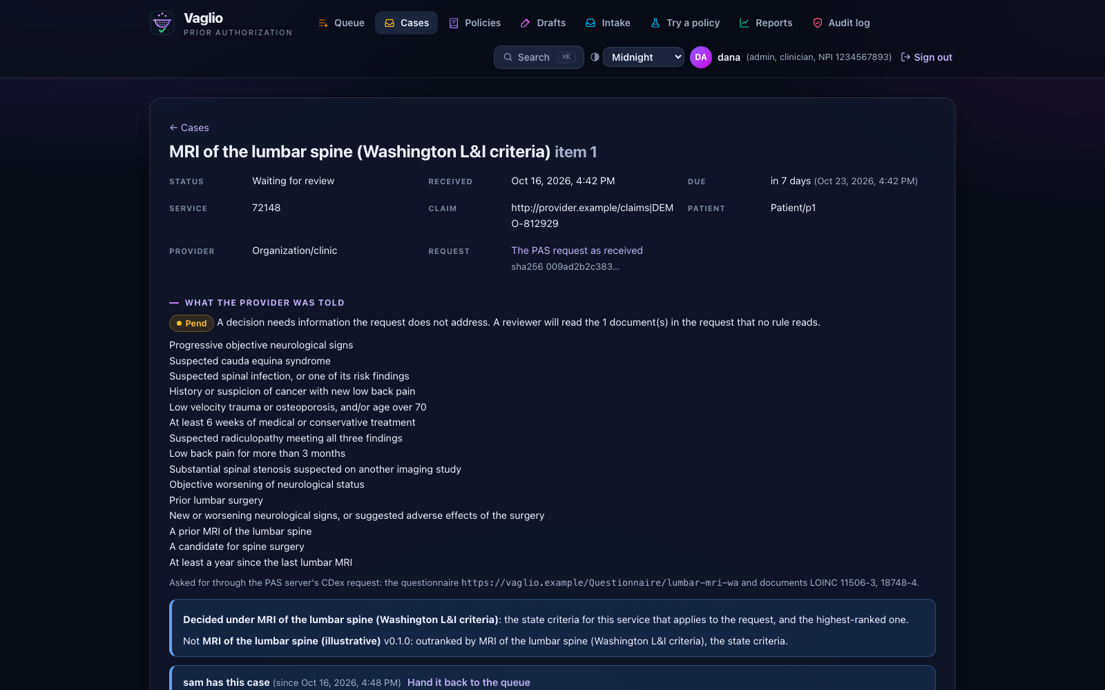The width and height of the screenshot is (1105, 690).
Task: Click the Try a policy flask icon
Action: [x=655, y=23]
